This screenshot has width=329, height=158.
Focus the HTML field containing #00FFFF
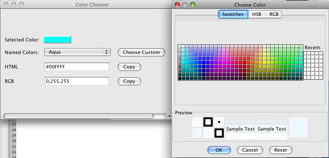[x=76, y=67]
